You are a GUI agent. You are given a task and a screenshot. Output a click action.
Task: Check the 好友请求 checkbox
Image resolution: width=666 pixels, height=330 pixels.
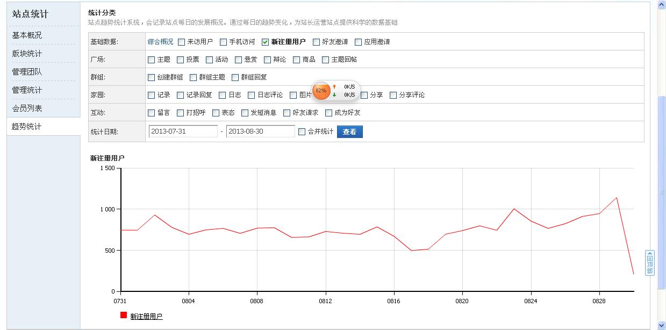pos(287,113)
